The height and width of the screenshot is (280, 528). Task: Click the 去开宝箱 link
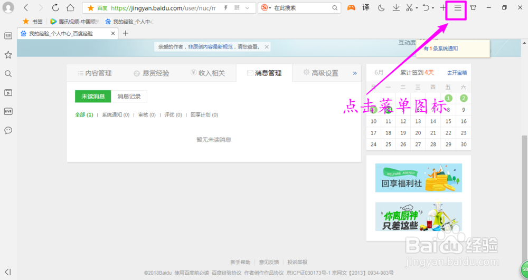(457, 73)
